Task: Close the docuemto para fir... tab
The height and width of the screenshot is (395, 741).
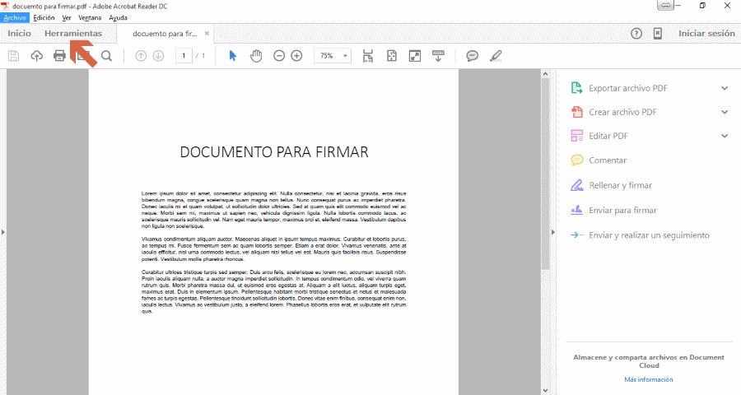Action: [x=207, y=34]
